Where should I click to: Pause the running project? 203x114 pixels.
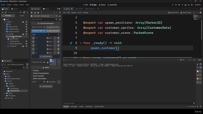176,5
